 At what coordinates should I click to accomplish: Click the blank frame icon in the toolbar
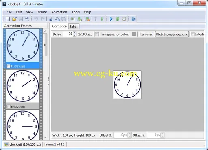click(x=73, y=19)
